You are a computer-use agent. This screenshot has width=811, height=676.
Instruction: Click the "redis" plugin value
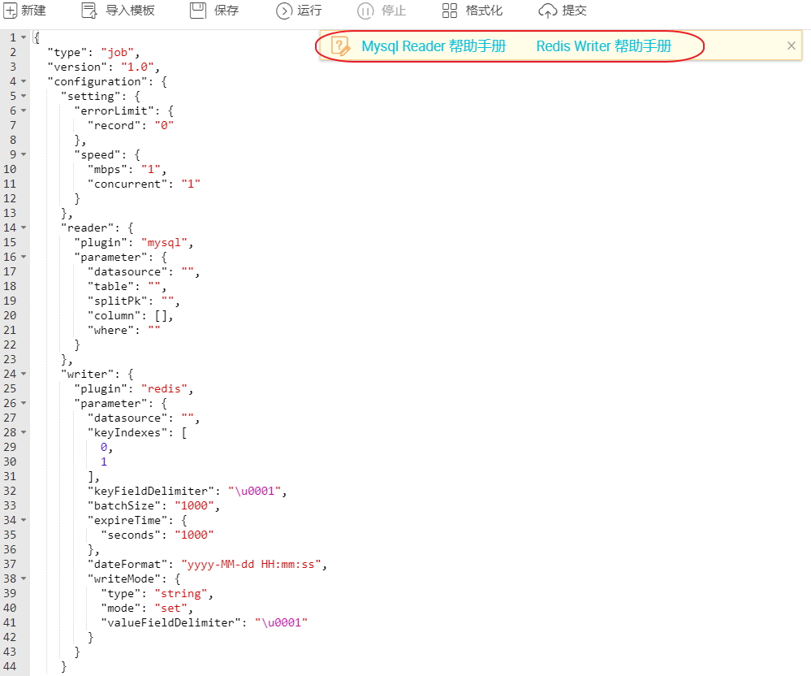[165, 388]
